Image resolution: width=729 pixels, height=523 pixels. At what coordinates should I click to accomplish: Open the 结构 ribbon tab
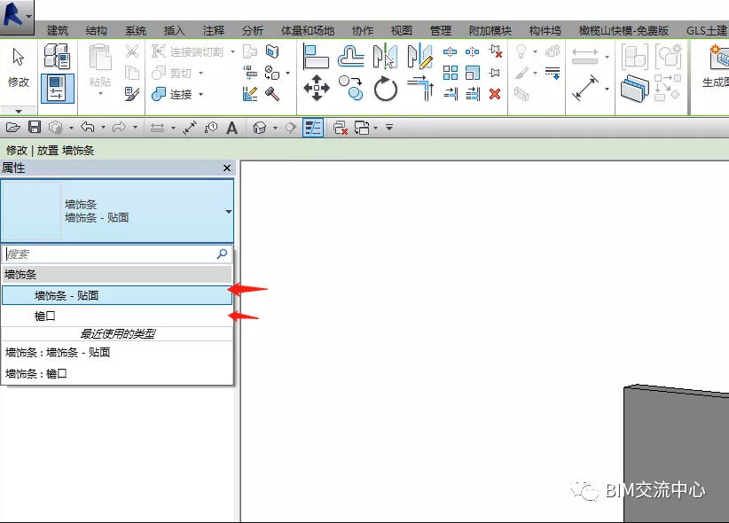[x=97, y=31]
